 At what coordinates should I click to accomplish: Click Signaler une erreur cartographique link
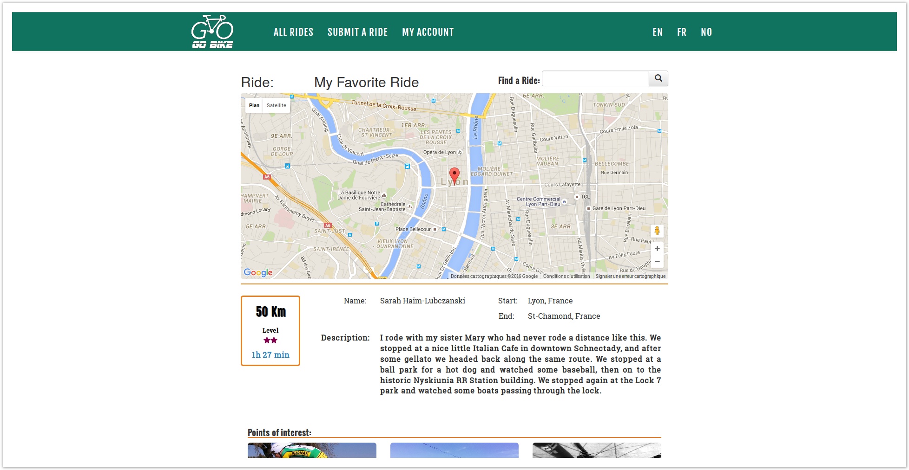pos(630,276)
